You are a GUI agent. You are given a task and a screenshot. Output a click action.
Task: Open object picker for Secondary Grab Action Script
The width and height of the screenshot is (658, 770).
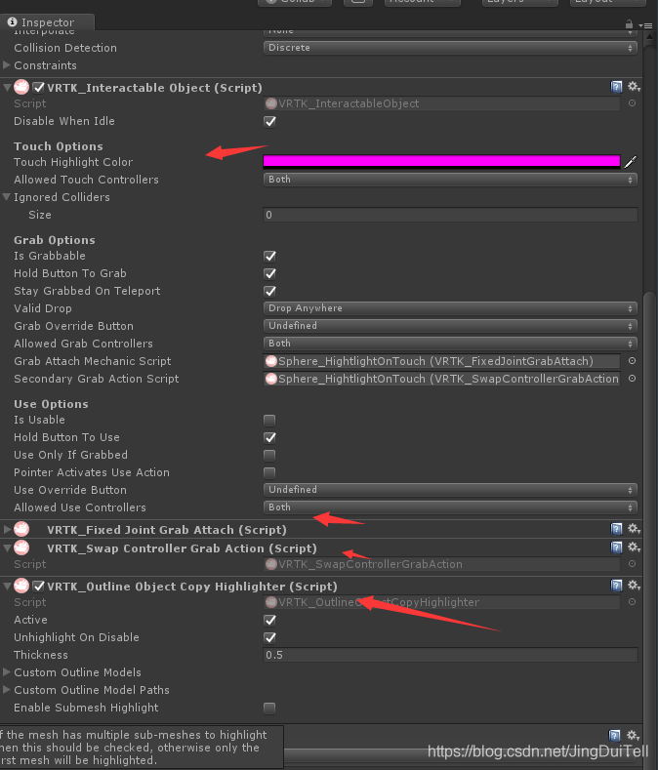tap(632, 379)
